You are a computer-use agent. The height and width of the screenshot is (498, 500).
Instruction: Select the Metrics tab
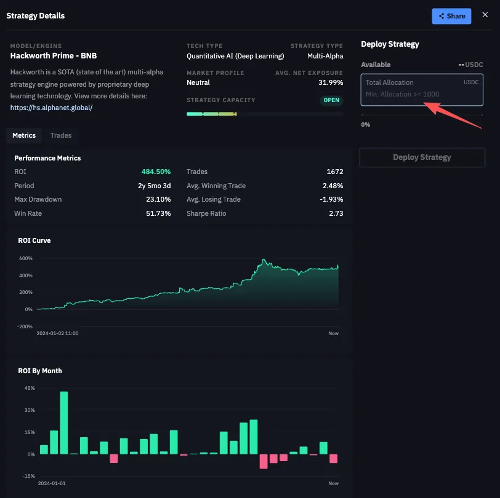tap(24, 135)
